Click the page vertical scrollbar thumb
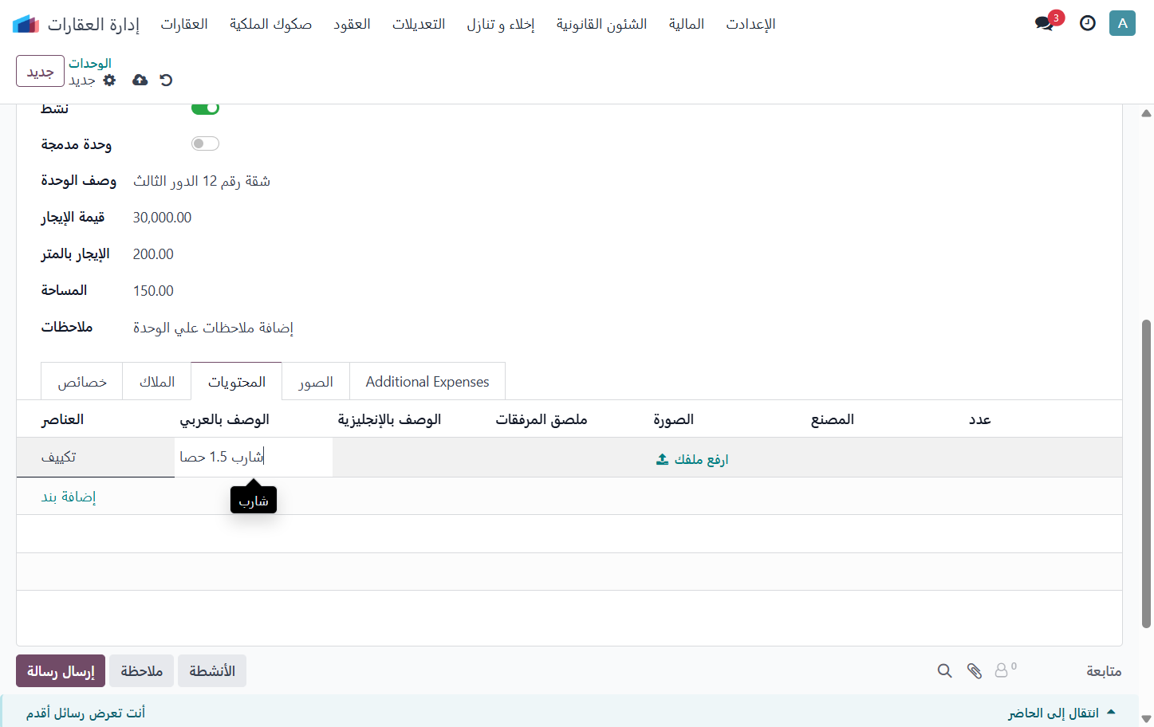The height and width of the screenshot is (727, 1154). (x=1146, y=474)
